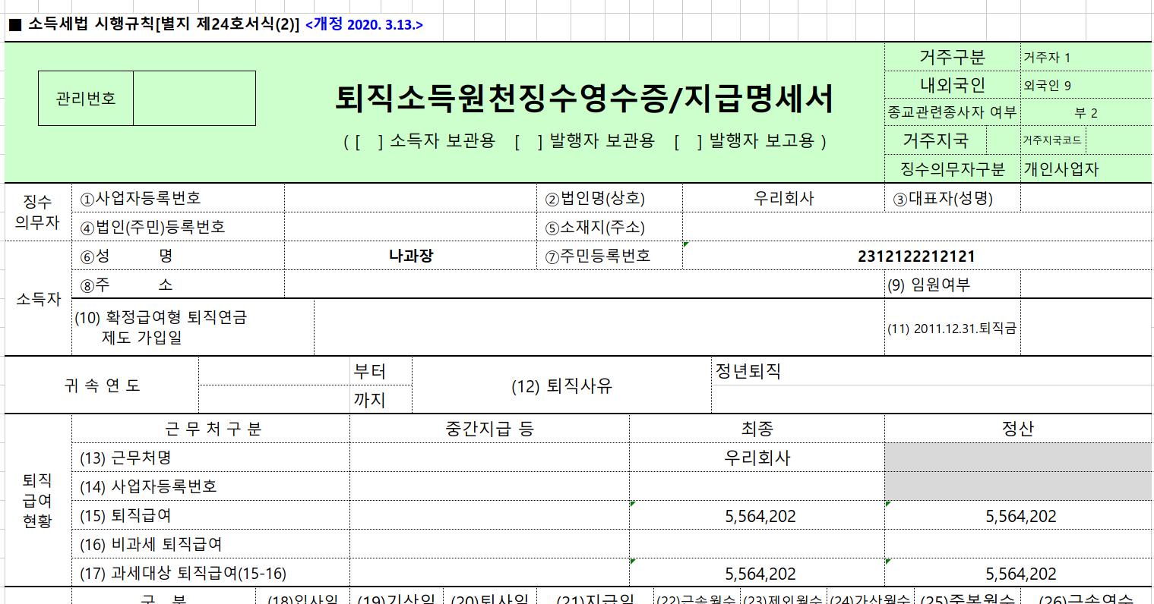
Task: Click the 관리번호 entry box
Action: click(194, 99)
